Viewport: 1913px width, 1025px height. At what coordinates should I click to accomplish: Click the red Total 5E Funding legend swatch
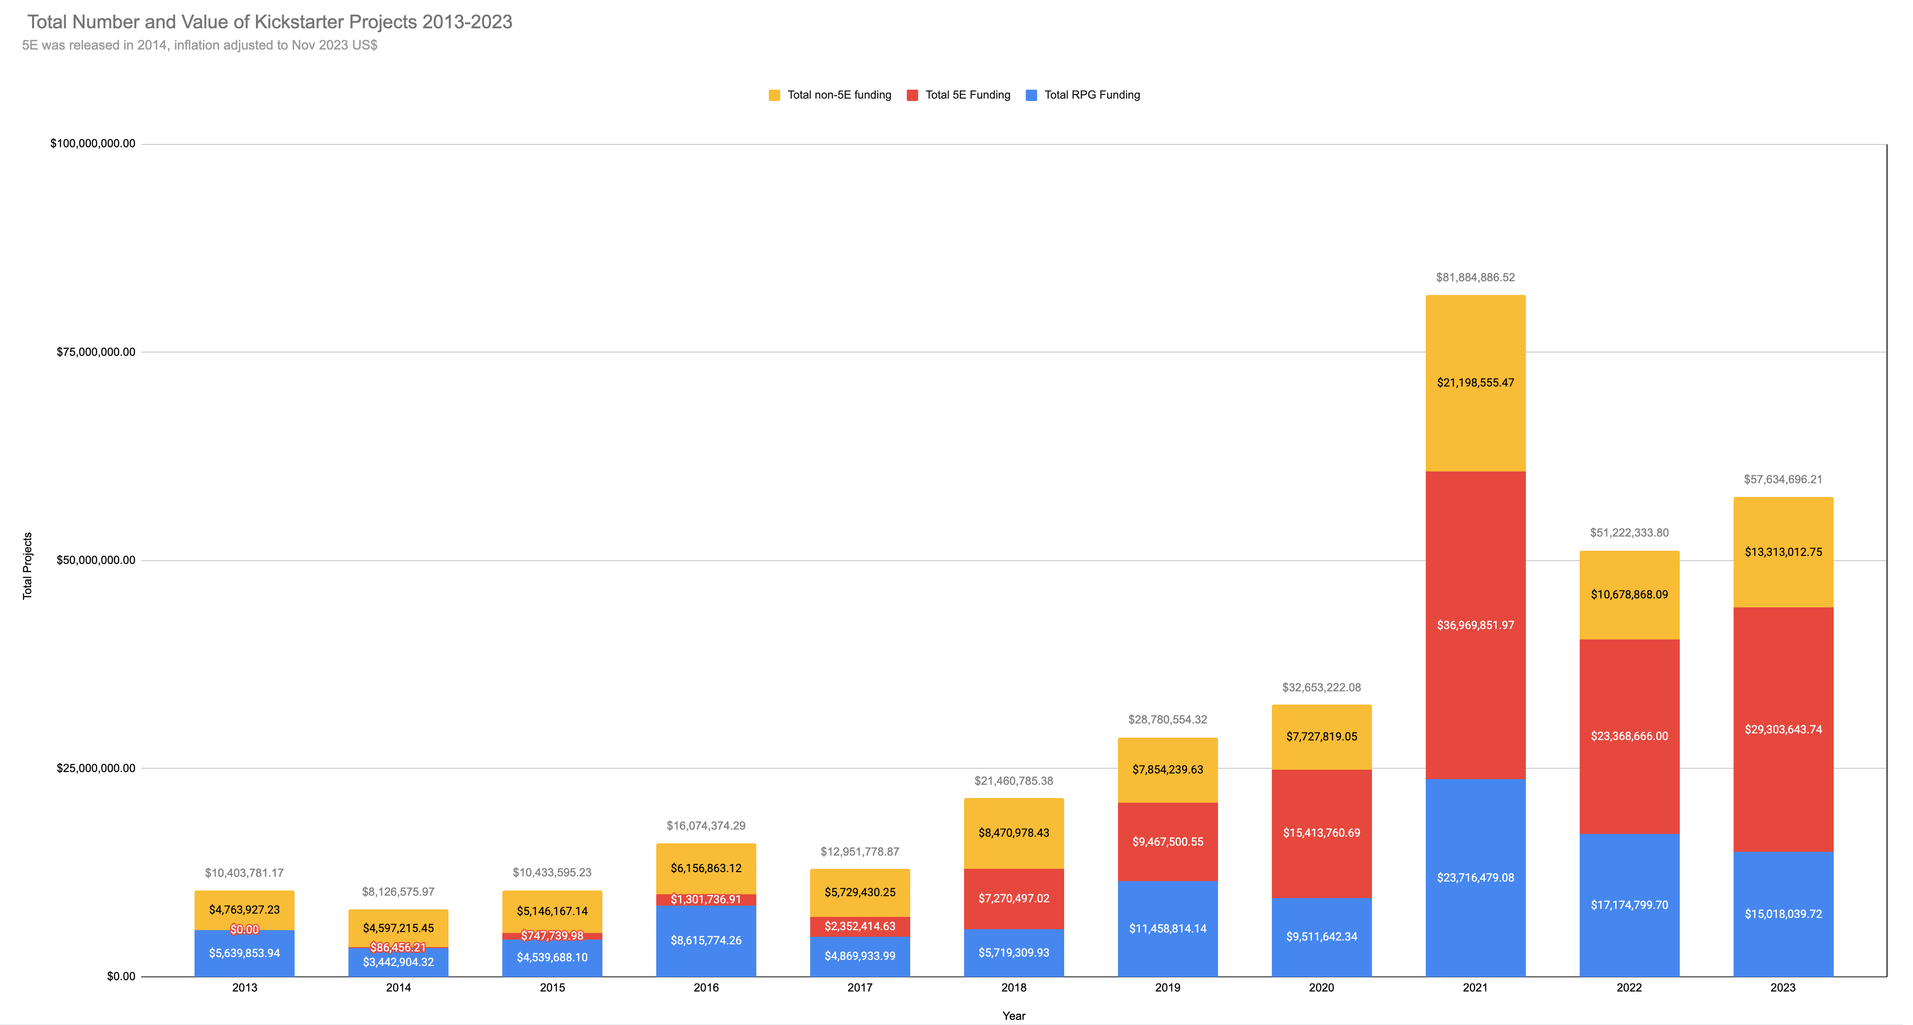click(912, 95)
